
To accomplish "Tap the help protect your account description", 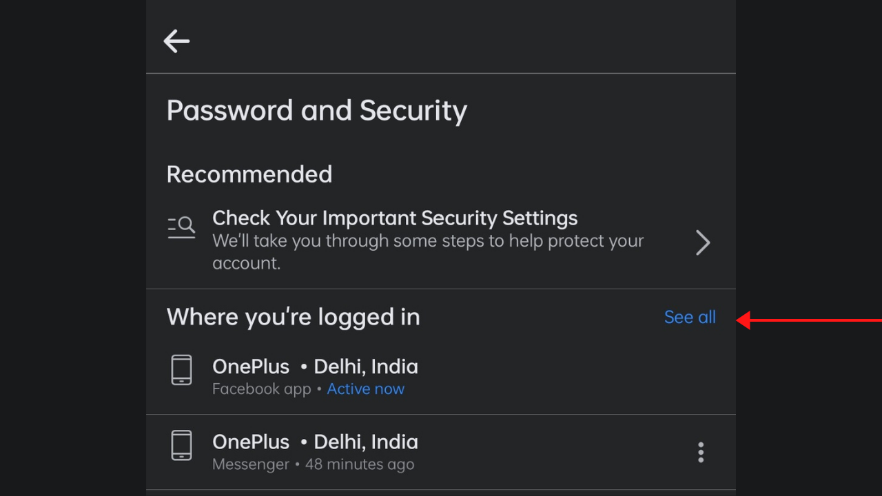I will click(x=428, y=251).
